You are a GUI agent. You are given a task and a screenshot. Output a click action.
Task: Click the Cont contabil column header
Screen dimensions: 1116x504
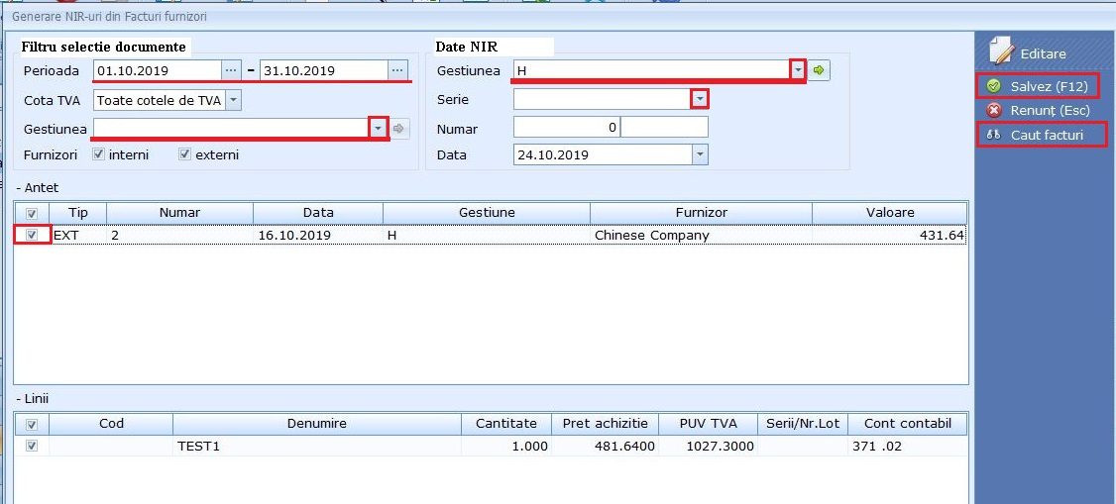pyautogui.click(x=908, y=424)
